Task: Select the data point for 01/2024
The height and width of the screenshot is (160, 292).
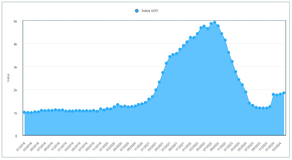Action: pos(273,94)
